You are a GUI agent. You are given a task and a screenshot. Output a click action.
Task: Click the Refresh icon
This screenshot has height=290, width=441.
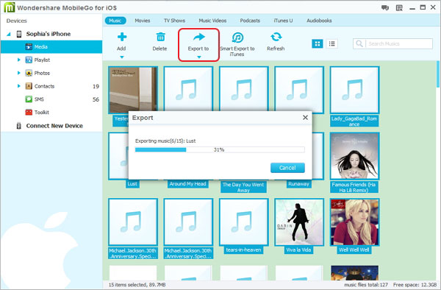pyautogui.click(x=276, y=37)
